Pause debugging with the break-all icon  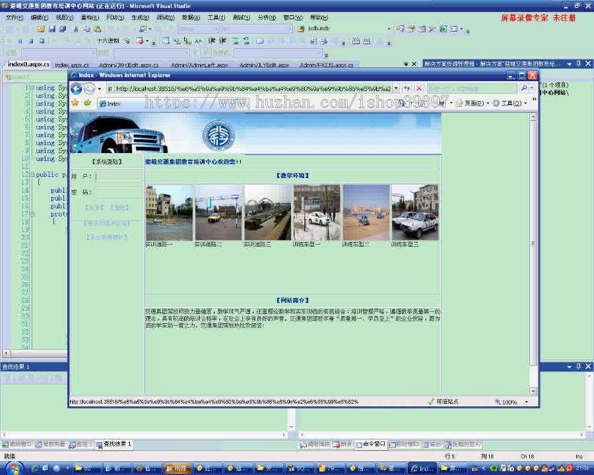tap(20, 41)
